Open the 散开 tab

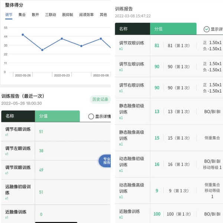35,14
